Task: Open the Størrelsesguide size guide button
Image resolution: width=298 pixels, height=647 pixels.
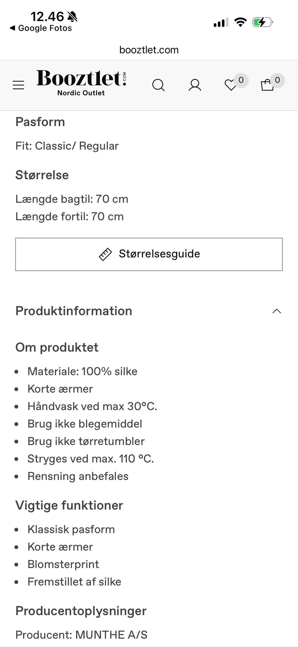Action: (149, 254)
